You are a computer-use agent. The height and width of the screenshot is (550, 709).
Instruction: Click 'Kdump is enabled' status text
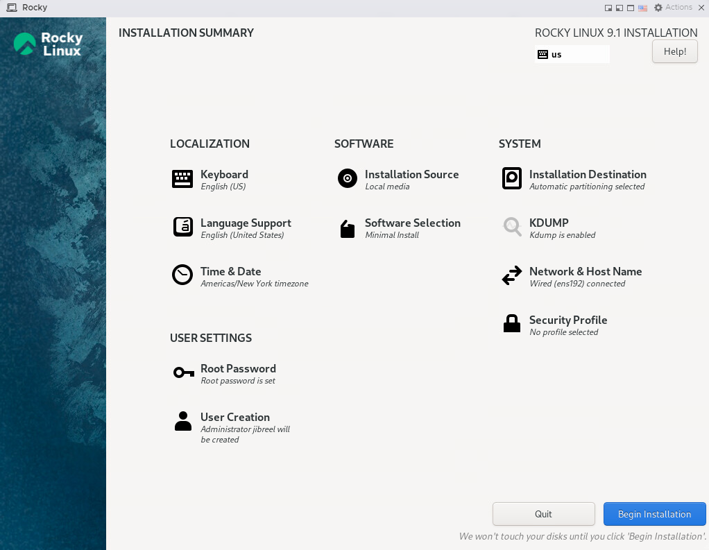(562, 235)
